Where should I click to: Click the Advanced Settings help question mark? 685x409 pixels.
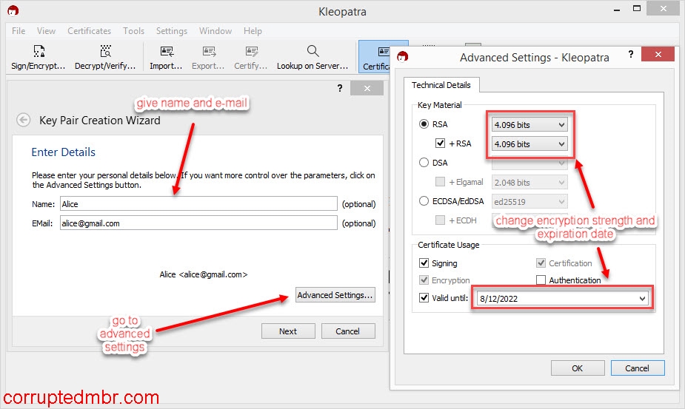point(630,54)
